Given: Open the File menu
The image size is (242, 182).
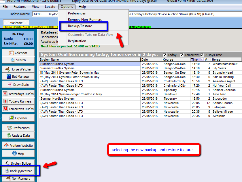Looking at the screenshot, I should [5, 7].
